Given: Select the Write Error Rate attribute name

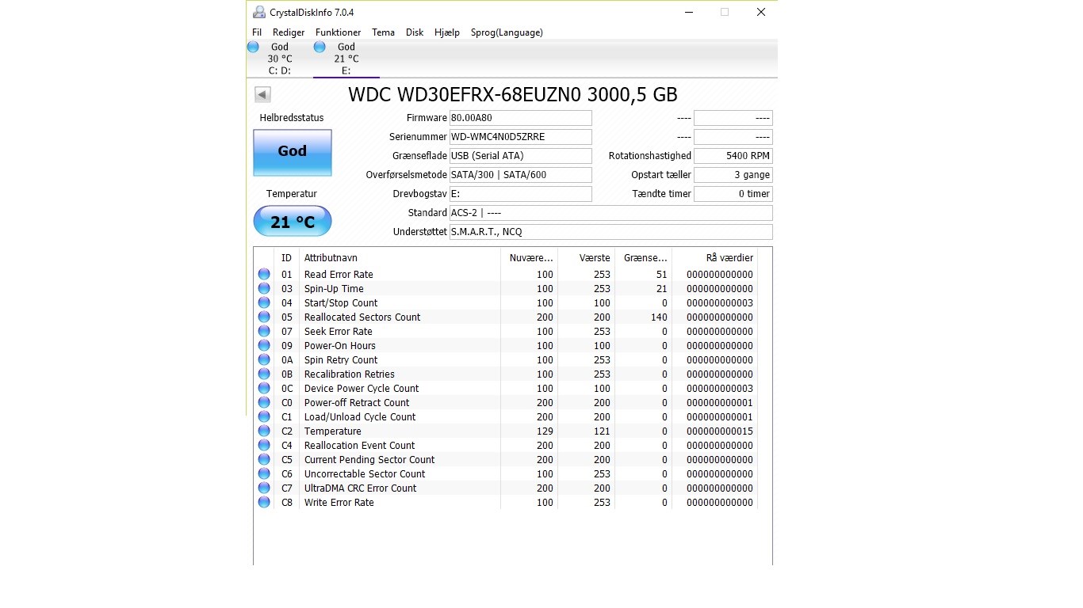Looking at the screenshot, I should [x=339, y=503].
